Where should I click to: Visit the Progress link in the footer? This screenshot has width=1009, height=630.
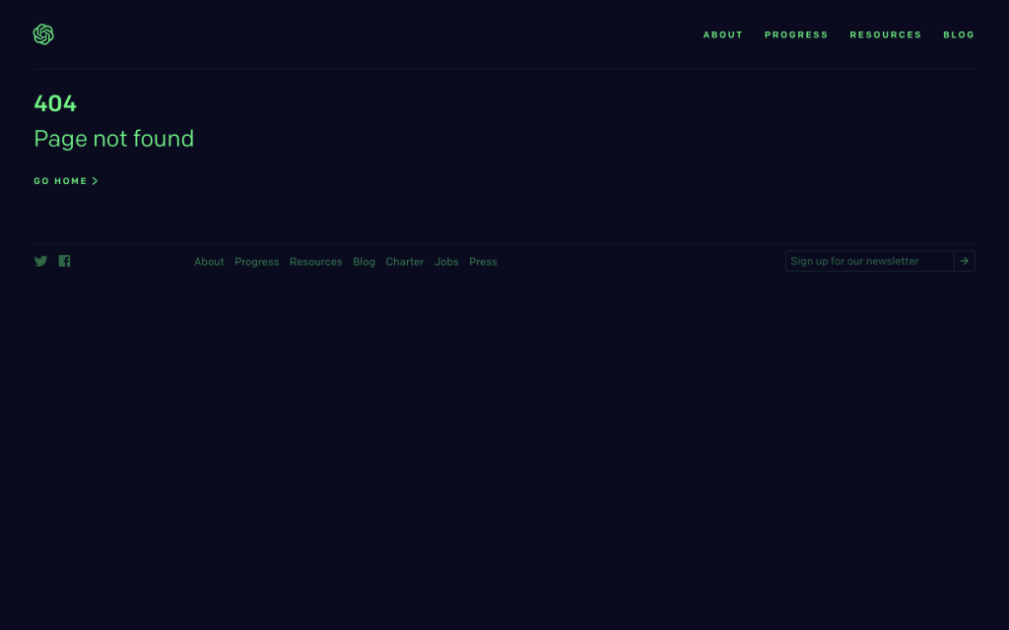pos(256,262)
